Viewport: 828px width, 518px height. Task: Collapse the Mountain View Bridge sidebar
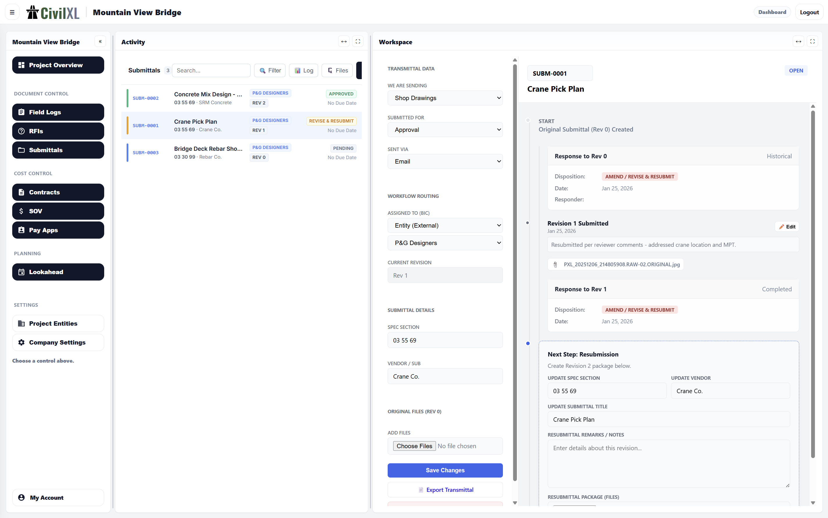100,41
